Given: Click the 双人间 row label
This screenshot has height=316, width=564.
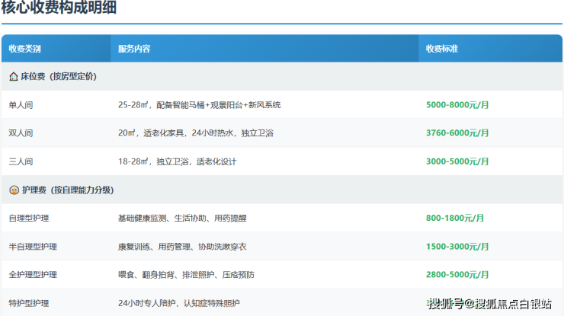Looking at the screenshot, I should click(21, 133).
